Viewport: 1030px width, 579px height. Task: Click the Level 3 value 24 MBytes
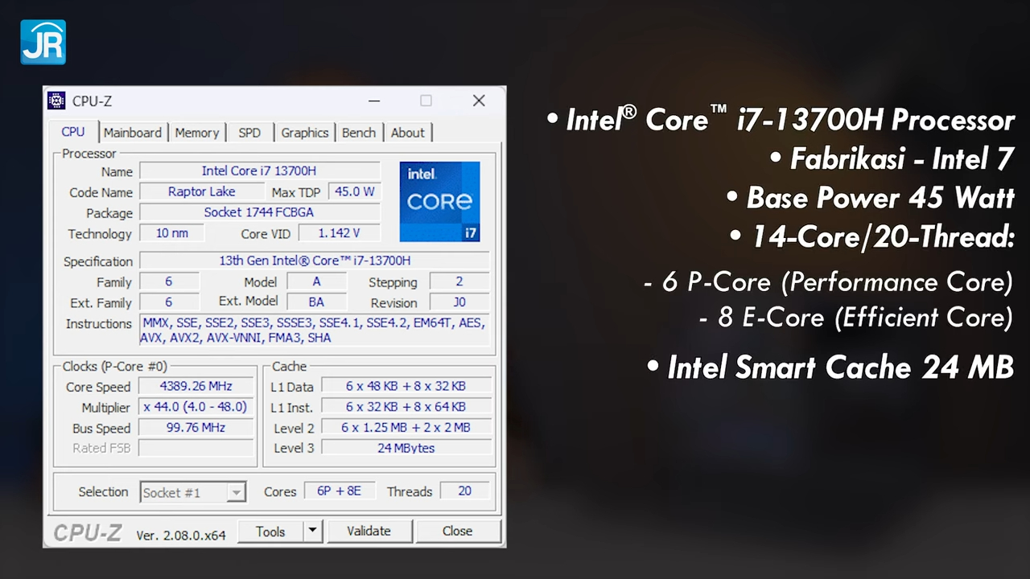click(406, 448)
